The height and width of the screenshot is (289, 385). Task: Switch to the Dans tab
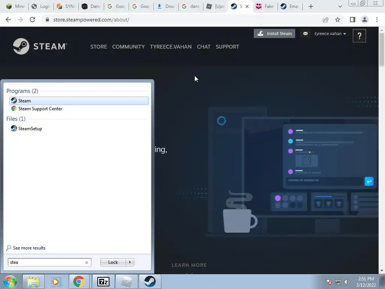coord(91,6)
